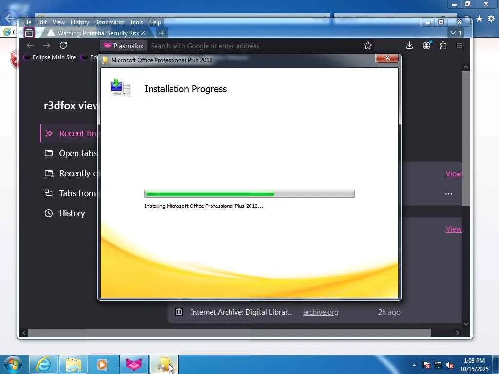
Task: Open the Tools menu
Action: click(x=136, y=22)
